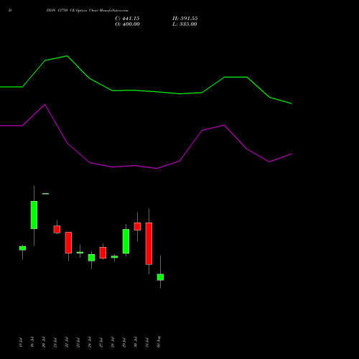
Task: Click the '29 Jul' date label
Action: pyautogui.click(x=124, y=342)
